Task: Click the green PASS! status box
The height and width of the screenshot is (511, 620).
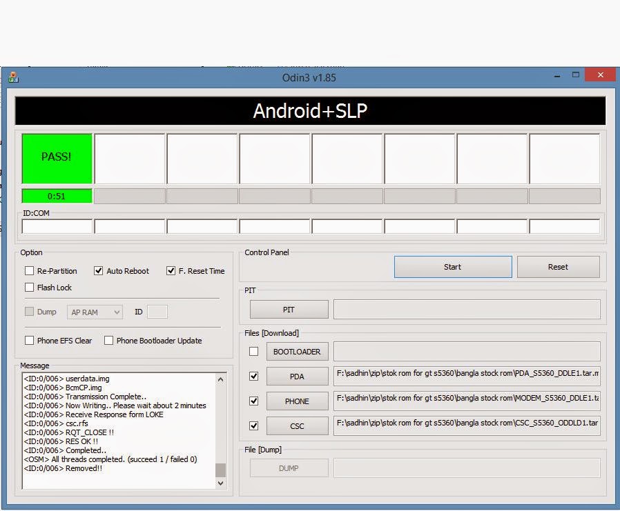Action: [57, 159]
